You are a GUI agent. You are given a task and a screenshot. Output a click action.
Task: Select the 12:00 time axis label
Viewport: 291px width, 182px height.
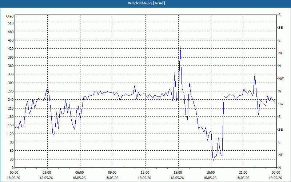tap(145, 173)
